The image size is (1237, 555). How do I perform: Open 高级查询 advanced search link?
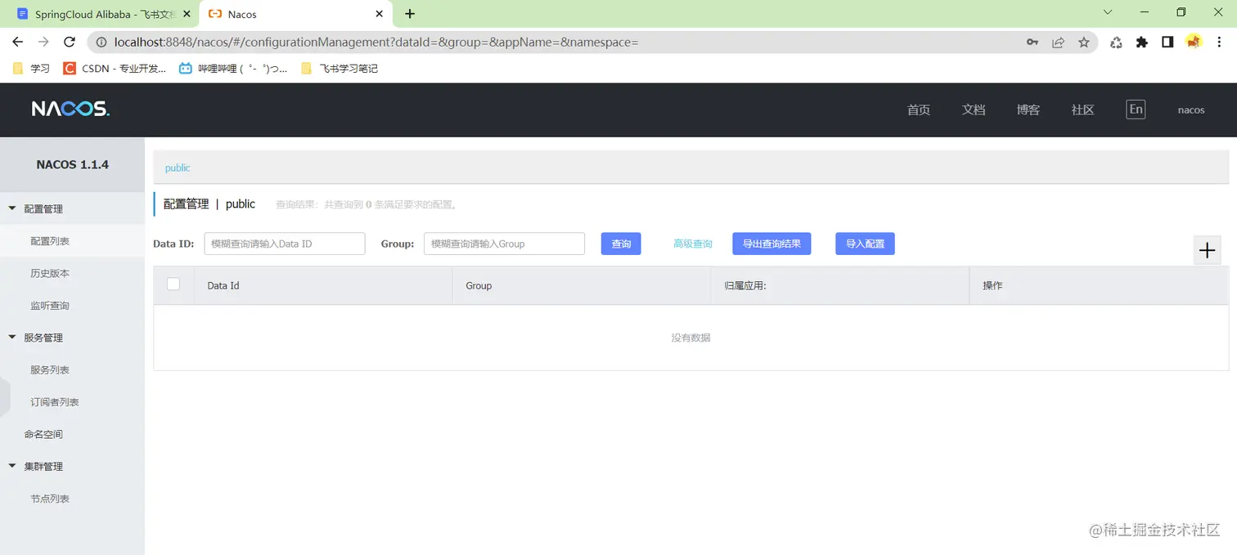pos(693,244)
